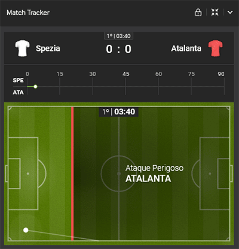Click the collapse-arrows minimize tracker icon
Viewport: 239px width, 249px height.
tap(215, 12)
